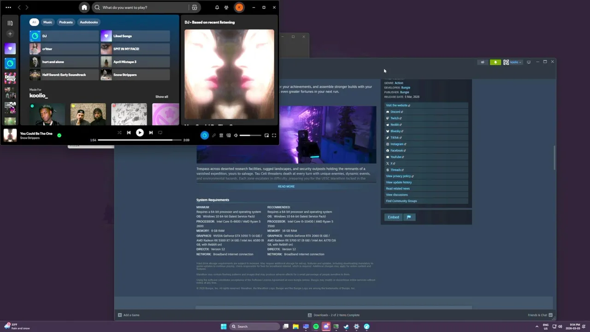Skip to next track
The image size is (590, 332).
pos(151,133)
